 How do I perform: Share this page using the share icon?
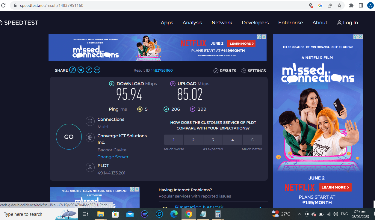coord(330,5)
